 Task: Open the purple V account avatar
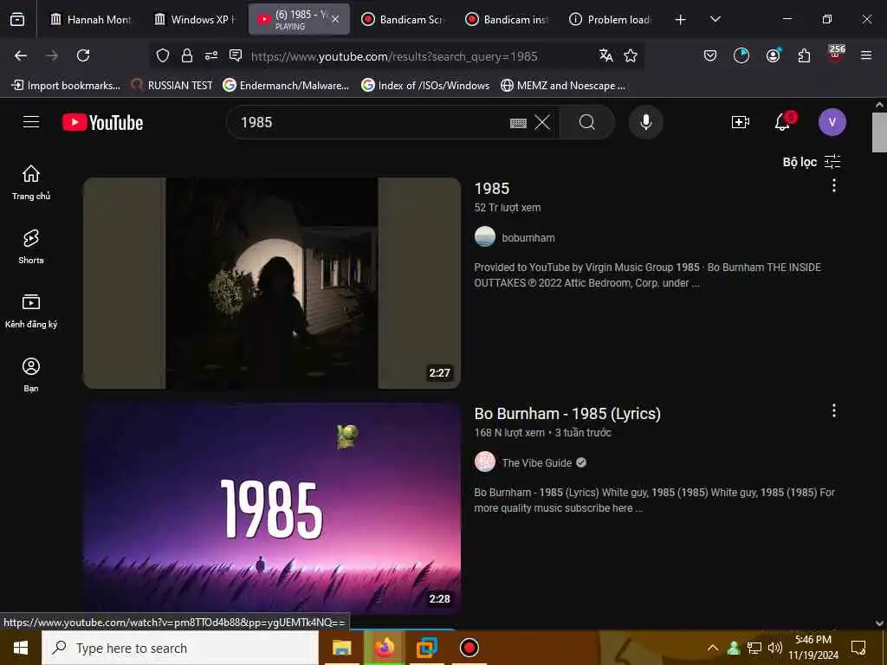(832, 122)
